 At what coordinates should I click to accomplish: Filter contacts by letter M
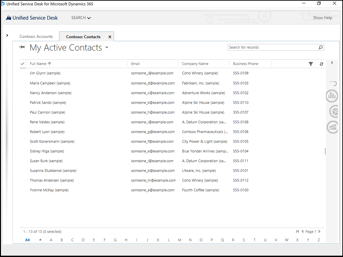pos(179,240)
